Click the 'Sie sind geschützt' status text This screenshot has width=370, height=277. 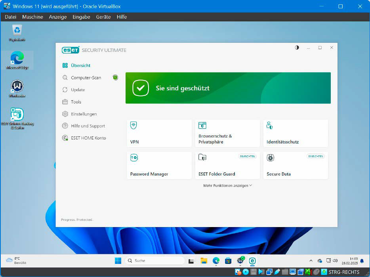coord(182,88)
